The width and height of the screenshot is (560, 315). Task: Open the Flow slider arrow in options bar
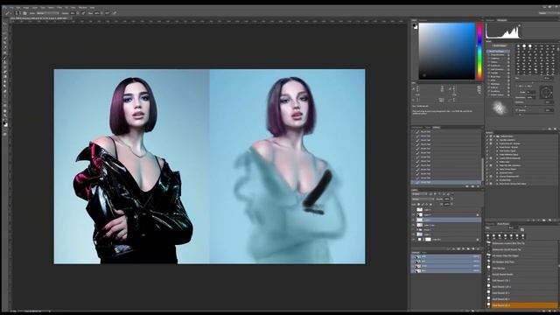(102, 13)
